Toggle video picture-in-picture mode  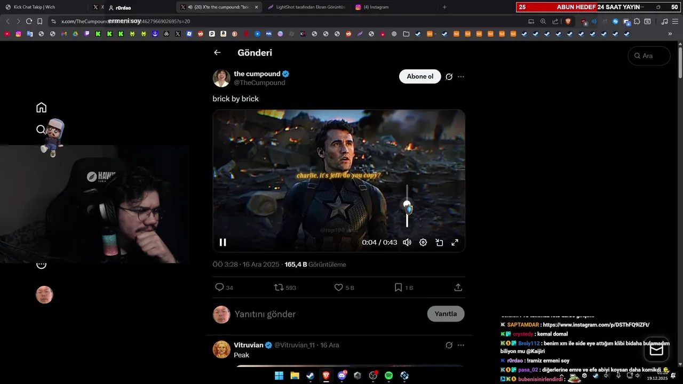pyautogui.click(x=439, y=242)
